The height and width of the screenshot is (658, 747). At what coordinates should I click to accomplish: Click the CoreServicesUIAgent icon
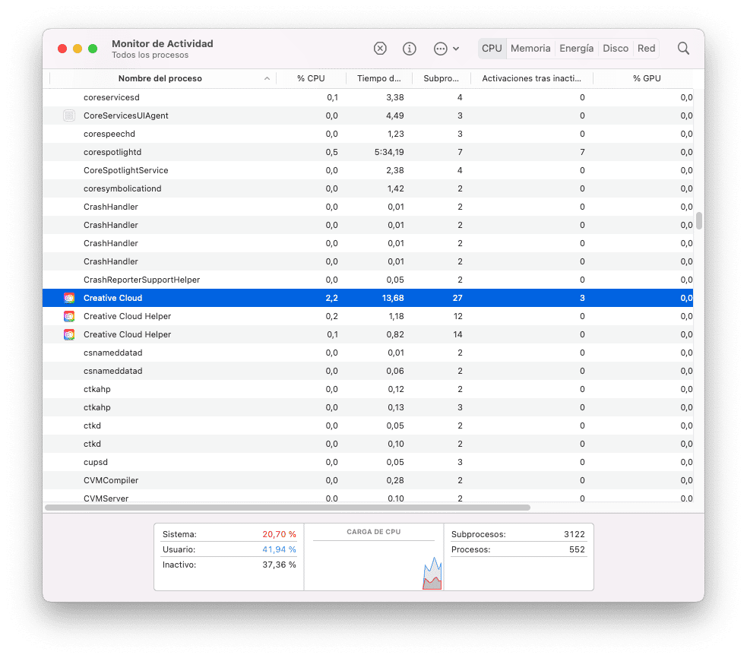69,115
